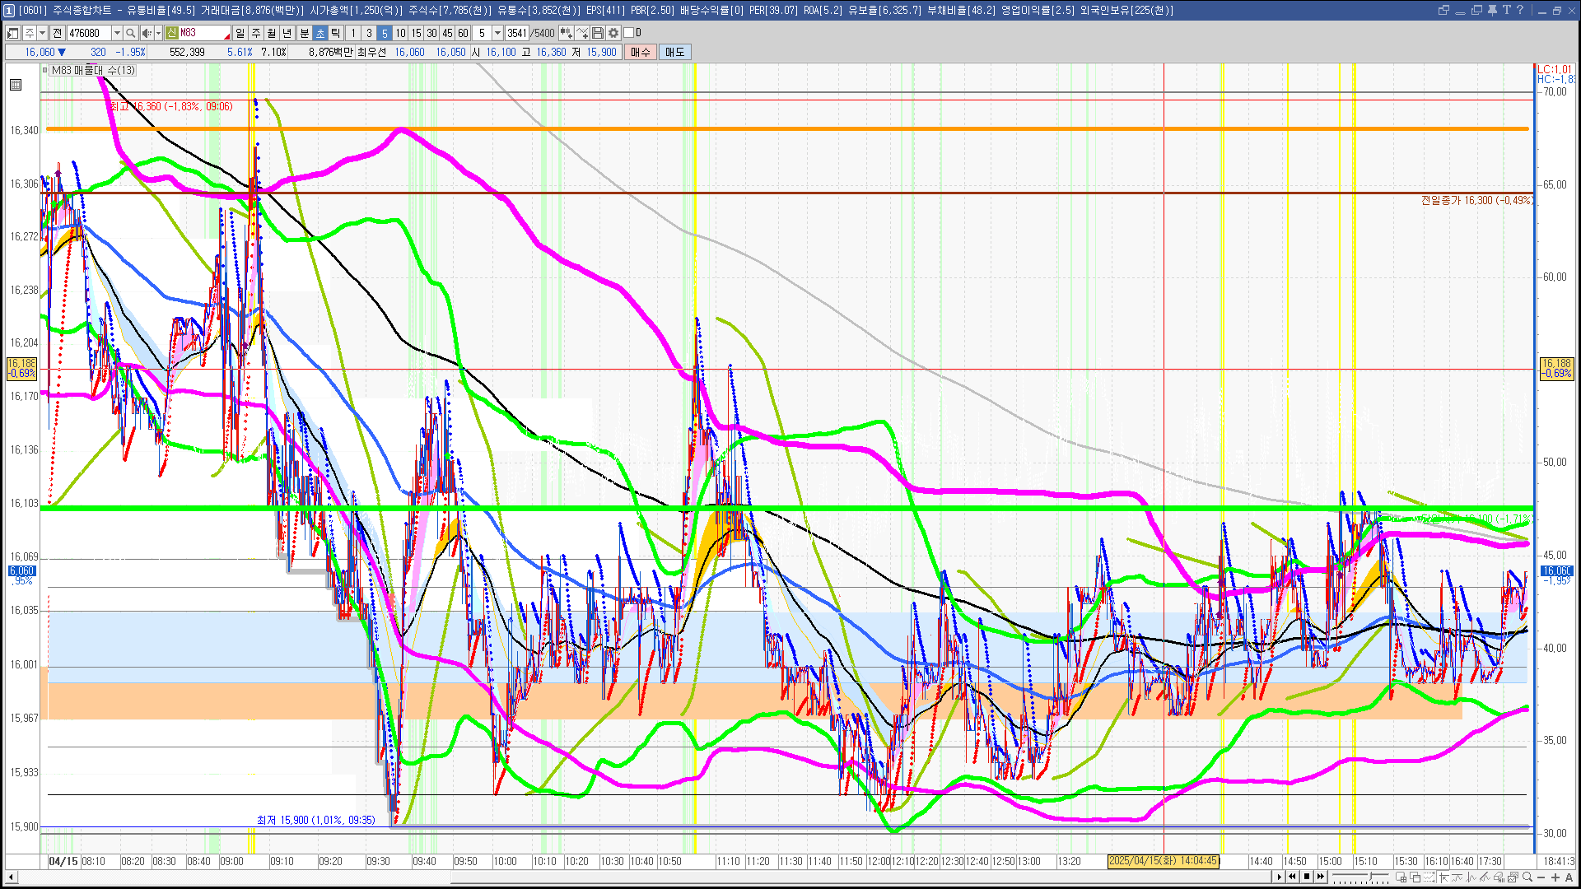Click the plus zoom-in icon at bottom right
The width and height of the screenshot is (1581, 889).
click(1555, 877)
